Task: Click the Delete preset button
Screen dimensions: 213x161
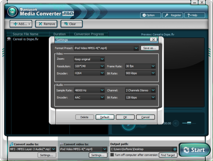Action: [84, 117]
